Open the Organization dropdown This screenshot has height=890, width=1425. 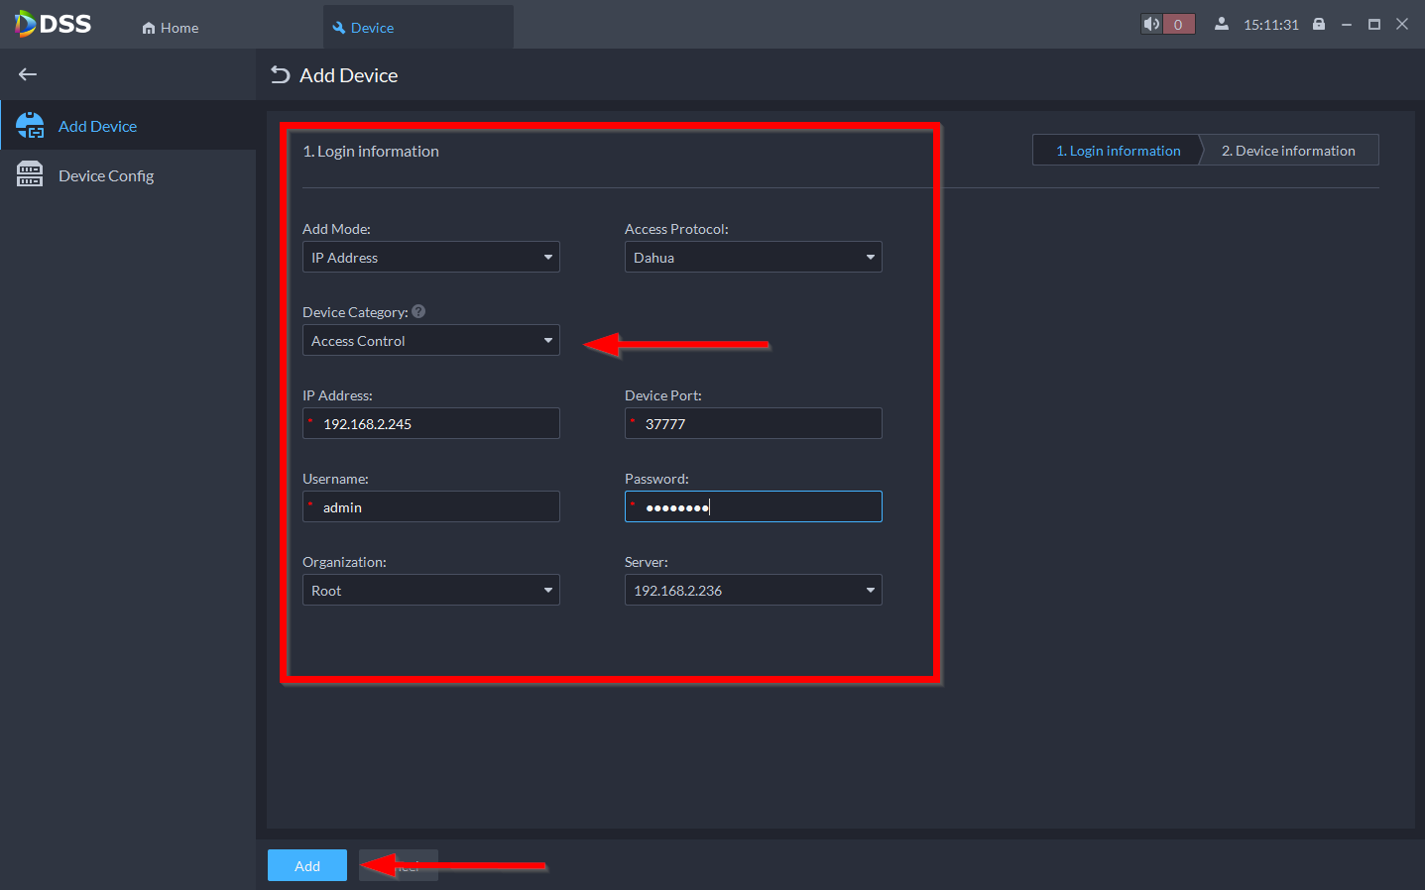(x=430, y=591)
